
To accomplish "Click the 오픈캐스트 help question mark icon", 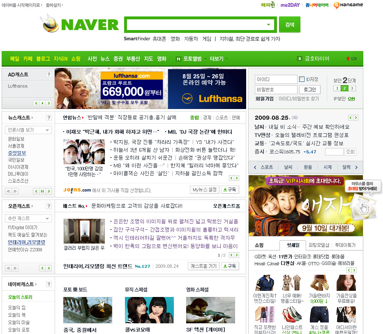I will click(x=48, y=206).
